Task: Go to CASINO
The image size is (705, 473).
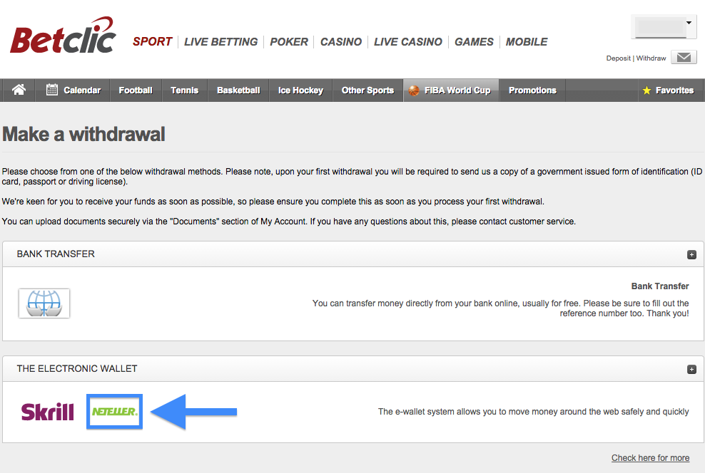Action: pos(341,42)
